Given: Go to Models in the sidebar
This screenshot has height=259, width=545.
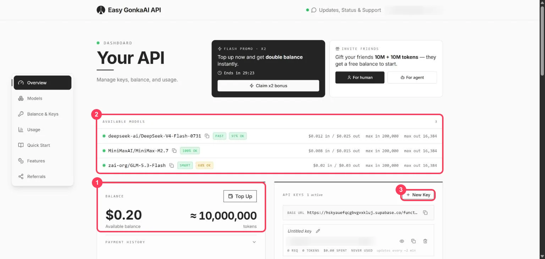Looking at the screenshot, I should click(43, 98).
